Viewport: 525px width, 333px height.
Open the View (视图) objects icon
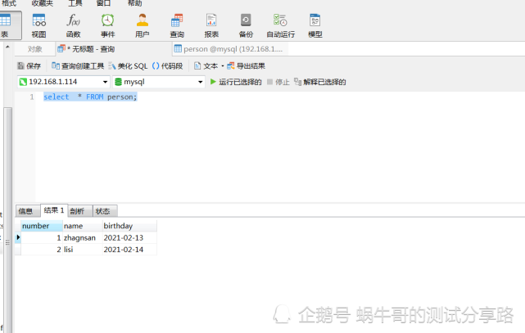pos(38,25)
